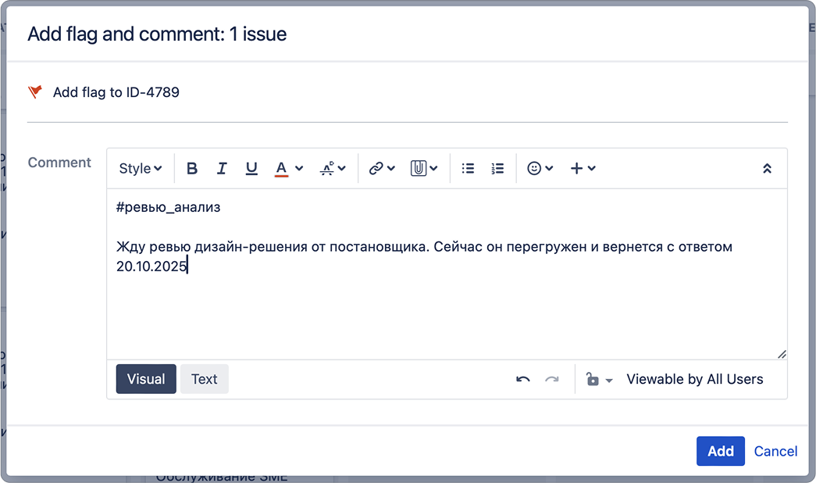Click the date 20.10.2025 in comment
Viewport: 816px width, 483px height.
pos(151,267)
